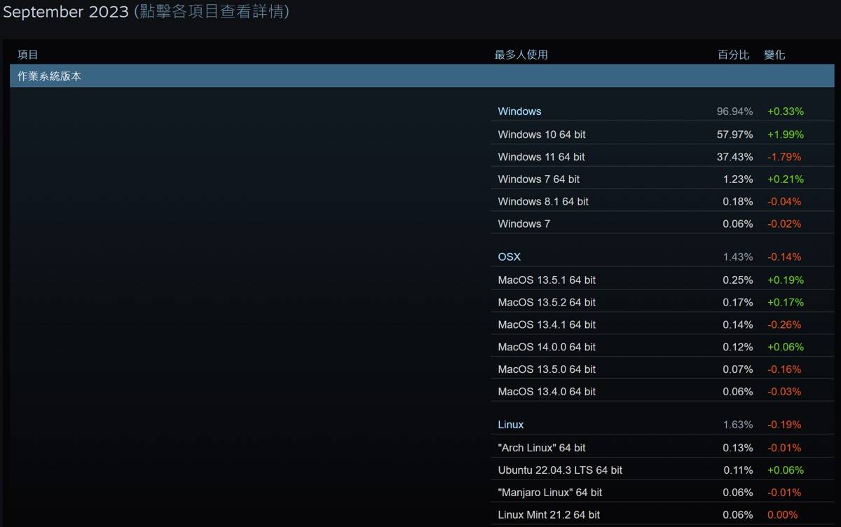Viewport: 841px width, 527px height.
Task: Click the 0.11% percentage value
Action: [x=738, y=470]
